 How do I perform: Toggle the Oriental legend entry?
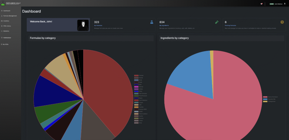click(x=139, y=76)
